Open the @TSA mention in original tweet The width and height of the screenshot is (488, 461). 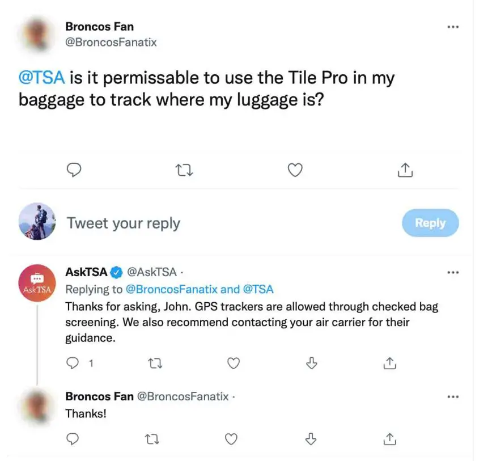(x=41, y=78)
